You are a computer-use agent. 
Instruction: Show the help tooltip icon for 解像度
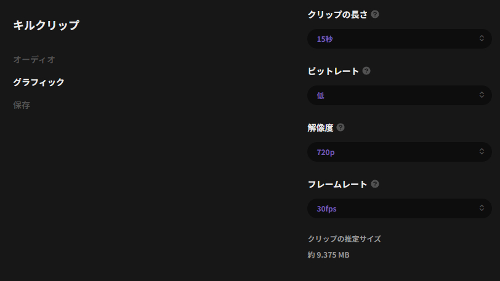click(341, 127)
